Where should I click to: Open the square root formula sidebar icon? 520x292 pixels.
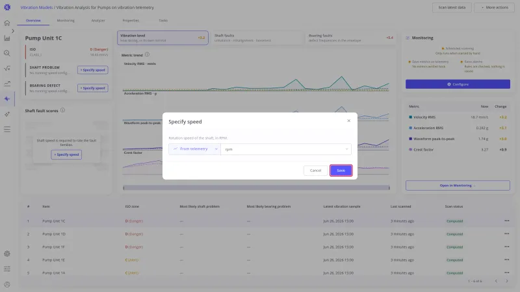[7, 68]
